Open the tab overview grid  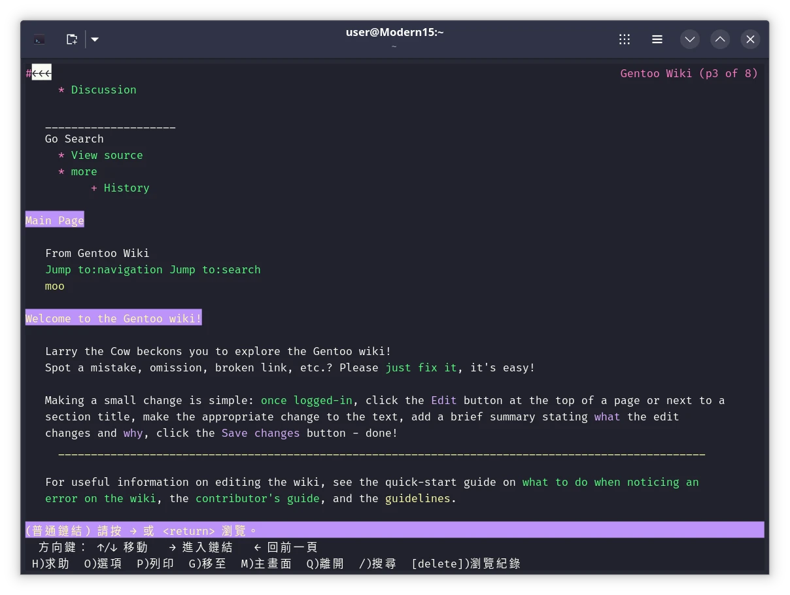tap(624, 39)
